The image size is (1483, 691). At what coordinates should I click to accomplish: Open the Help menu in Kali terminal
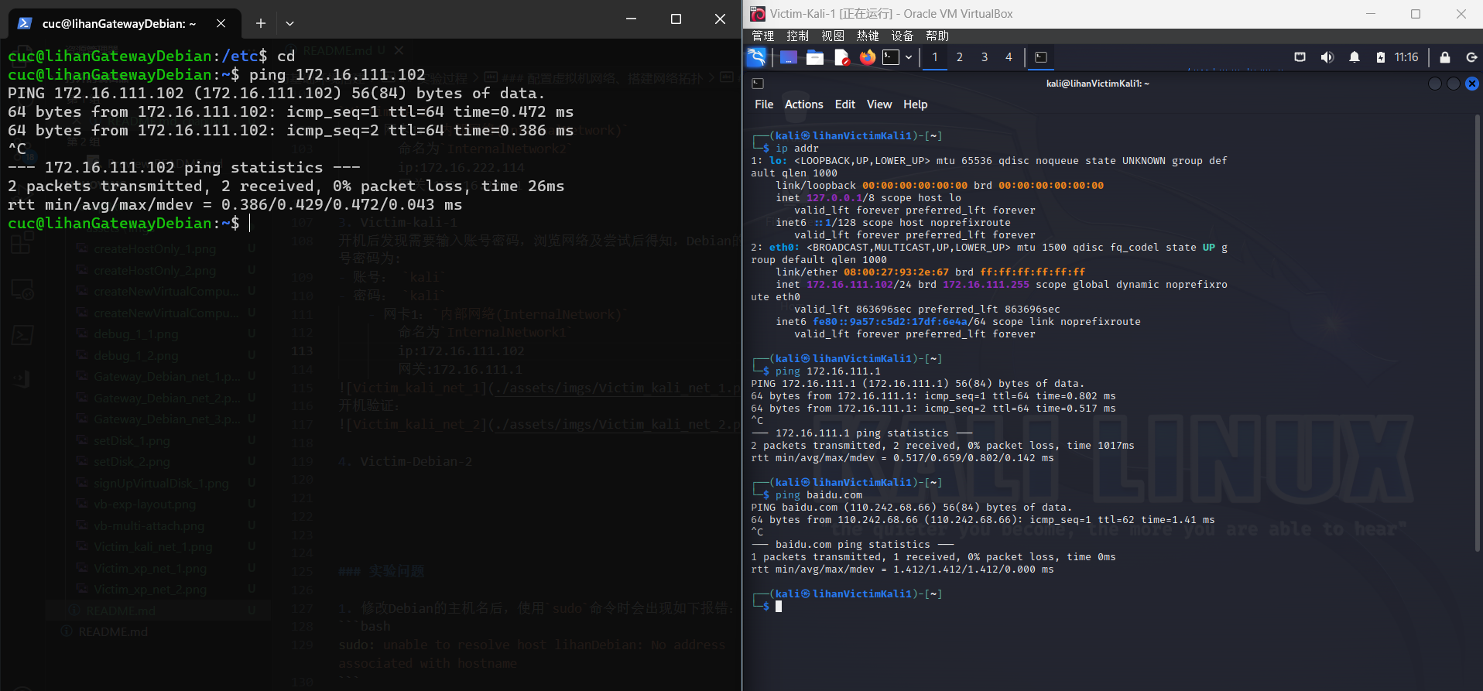[915, 104]
